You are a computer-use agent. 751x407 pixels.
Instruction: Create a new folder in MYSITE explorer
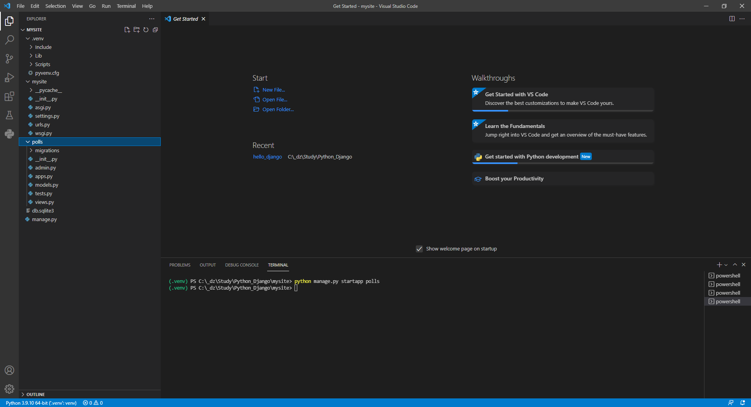pos(137,30)
